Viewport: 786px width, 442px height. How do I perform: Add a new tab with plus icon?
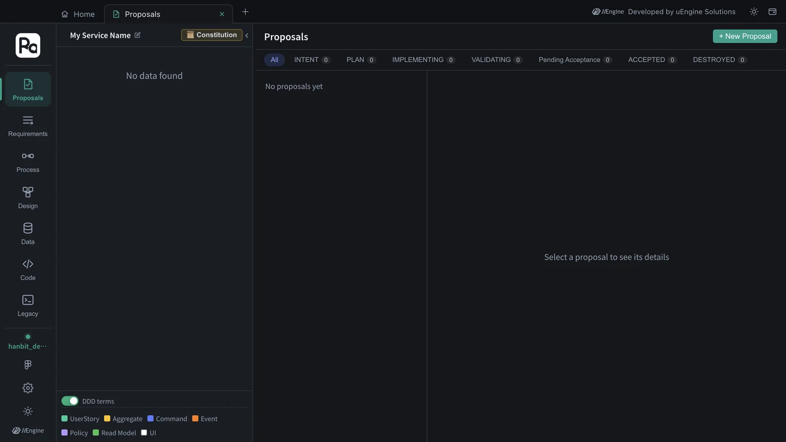pyautogui.click(x=245, y=12)
